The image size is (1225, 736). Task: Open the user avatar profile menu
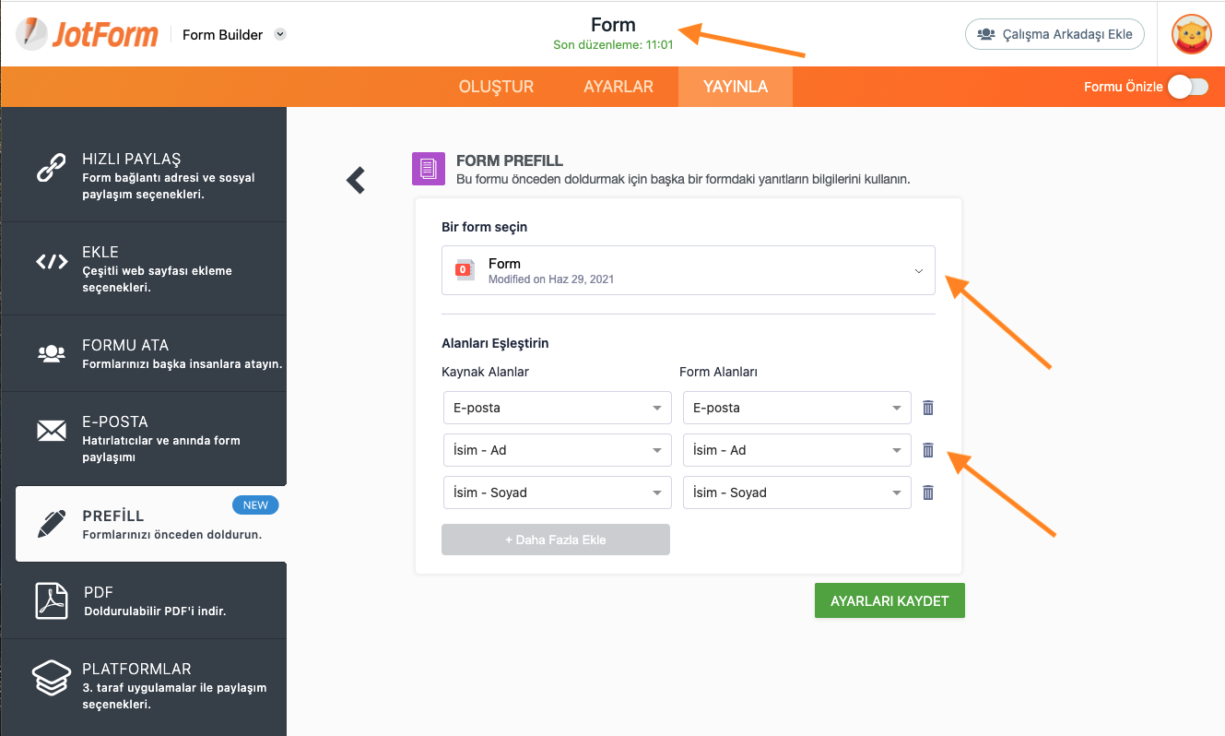(1191, 34)
